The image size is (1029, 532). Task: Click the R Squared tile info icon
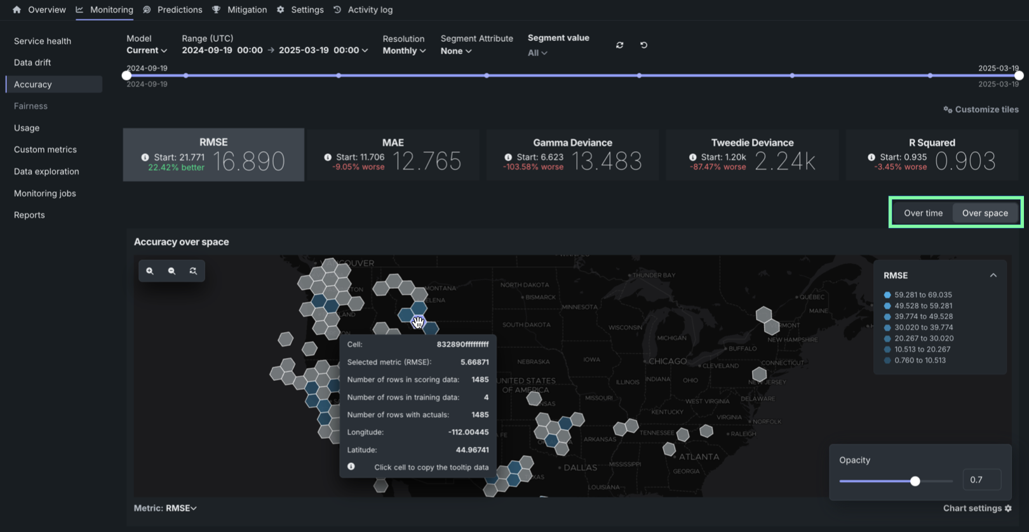(x=871, y=157)
